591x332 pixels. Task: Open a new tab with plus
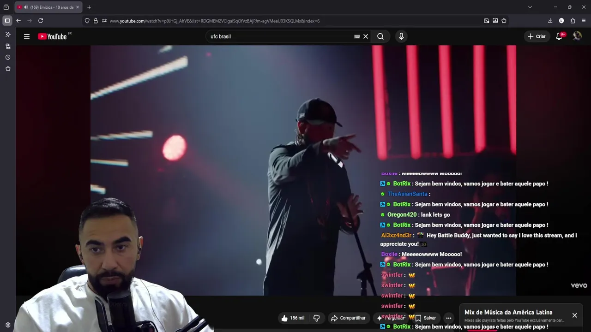pyautogui.click(x=89, y=7)
